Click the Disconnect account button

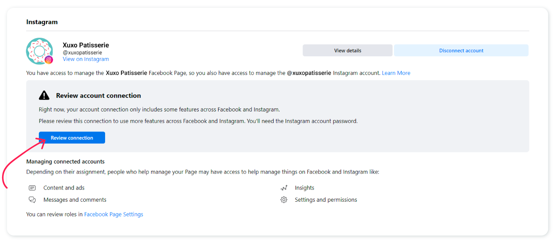[x=461, y=50]
